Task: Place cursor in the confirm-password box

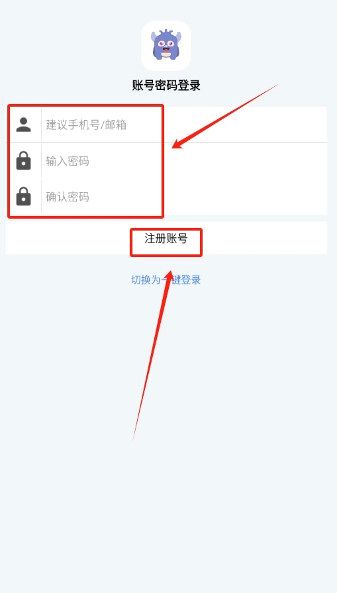Action: click(184, 197)
